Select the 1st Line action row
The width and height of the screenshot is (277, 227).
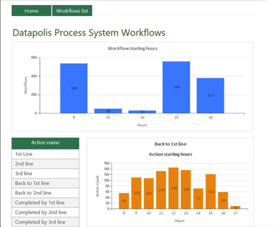pos(46,154)
